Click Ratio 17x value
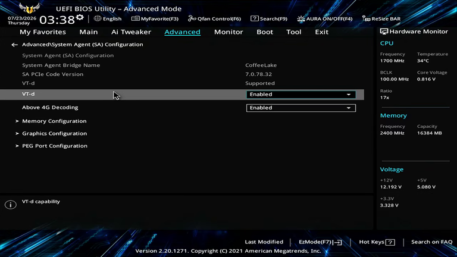457x257 pixels. [384, 98]
